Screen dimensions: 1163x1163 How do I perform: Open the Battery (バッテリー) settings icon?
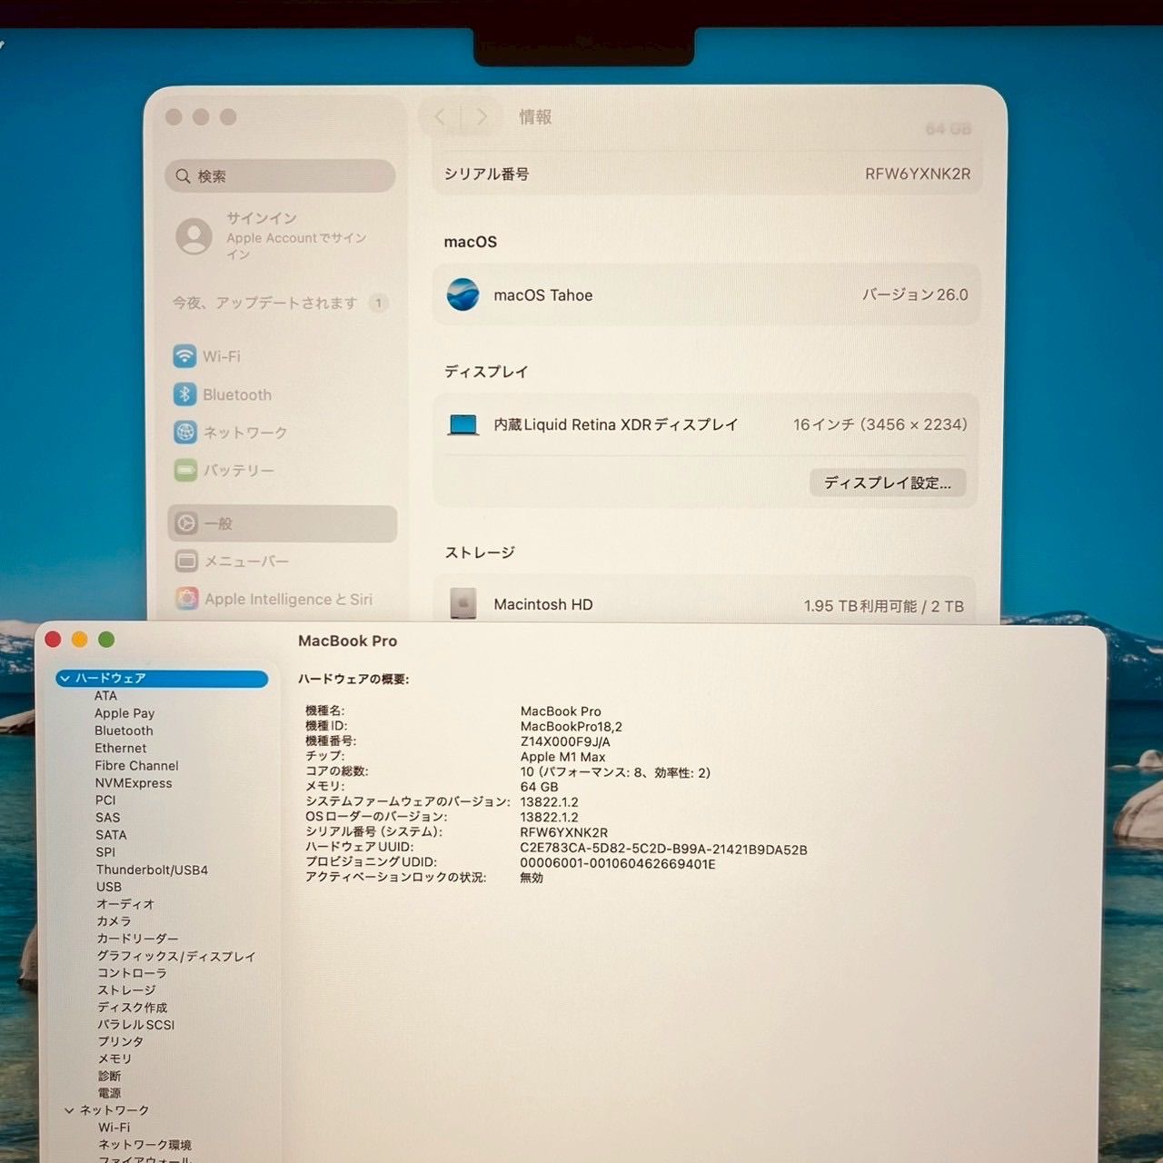point(184,471)
